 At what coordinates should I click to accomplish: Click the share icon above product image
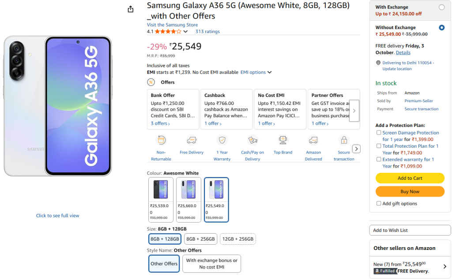130,8
